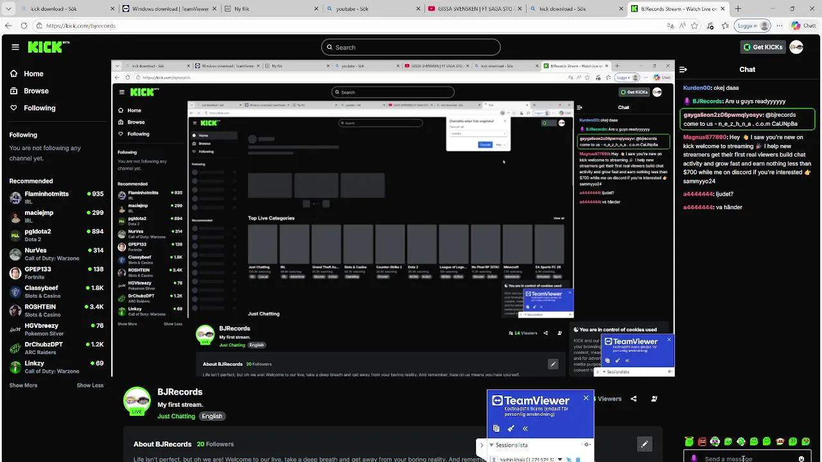The height and width of the screenshot is (462, 822).
Task: Open a new browser tab with plus
Action: coord(738,9)
